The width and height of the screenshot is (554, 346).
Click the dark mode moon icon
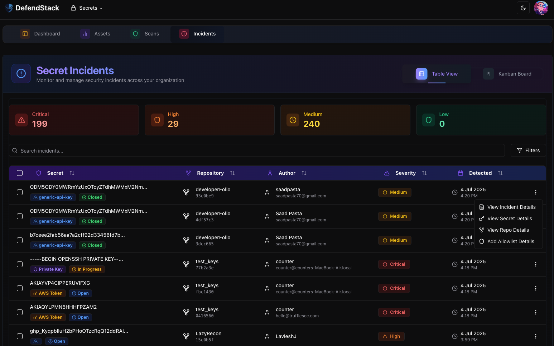tap(523, 8)
